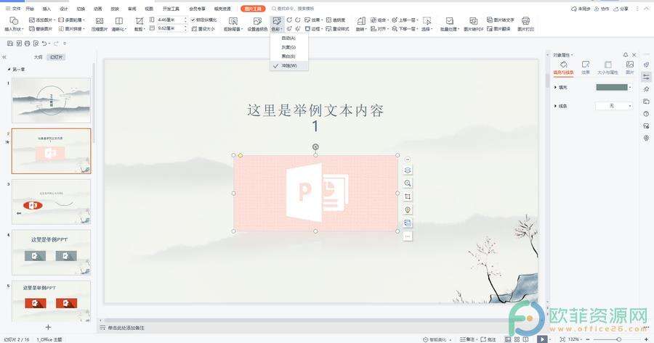Click 图片翻译 image translate button
This screenshot has width=654, height=343.
coord(498,29)
